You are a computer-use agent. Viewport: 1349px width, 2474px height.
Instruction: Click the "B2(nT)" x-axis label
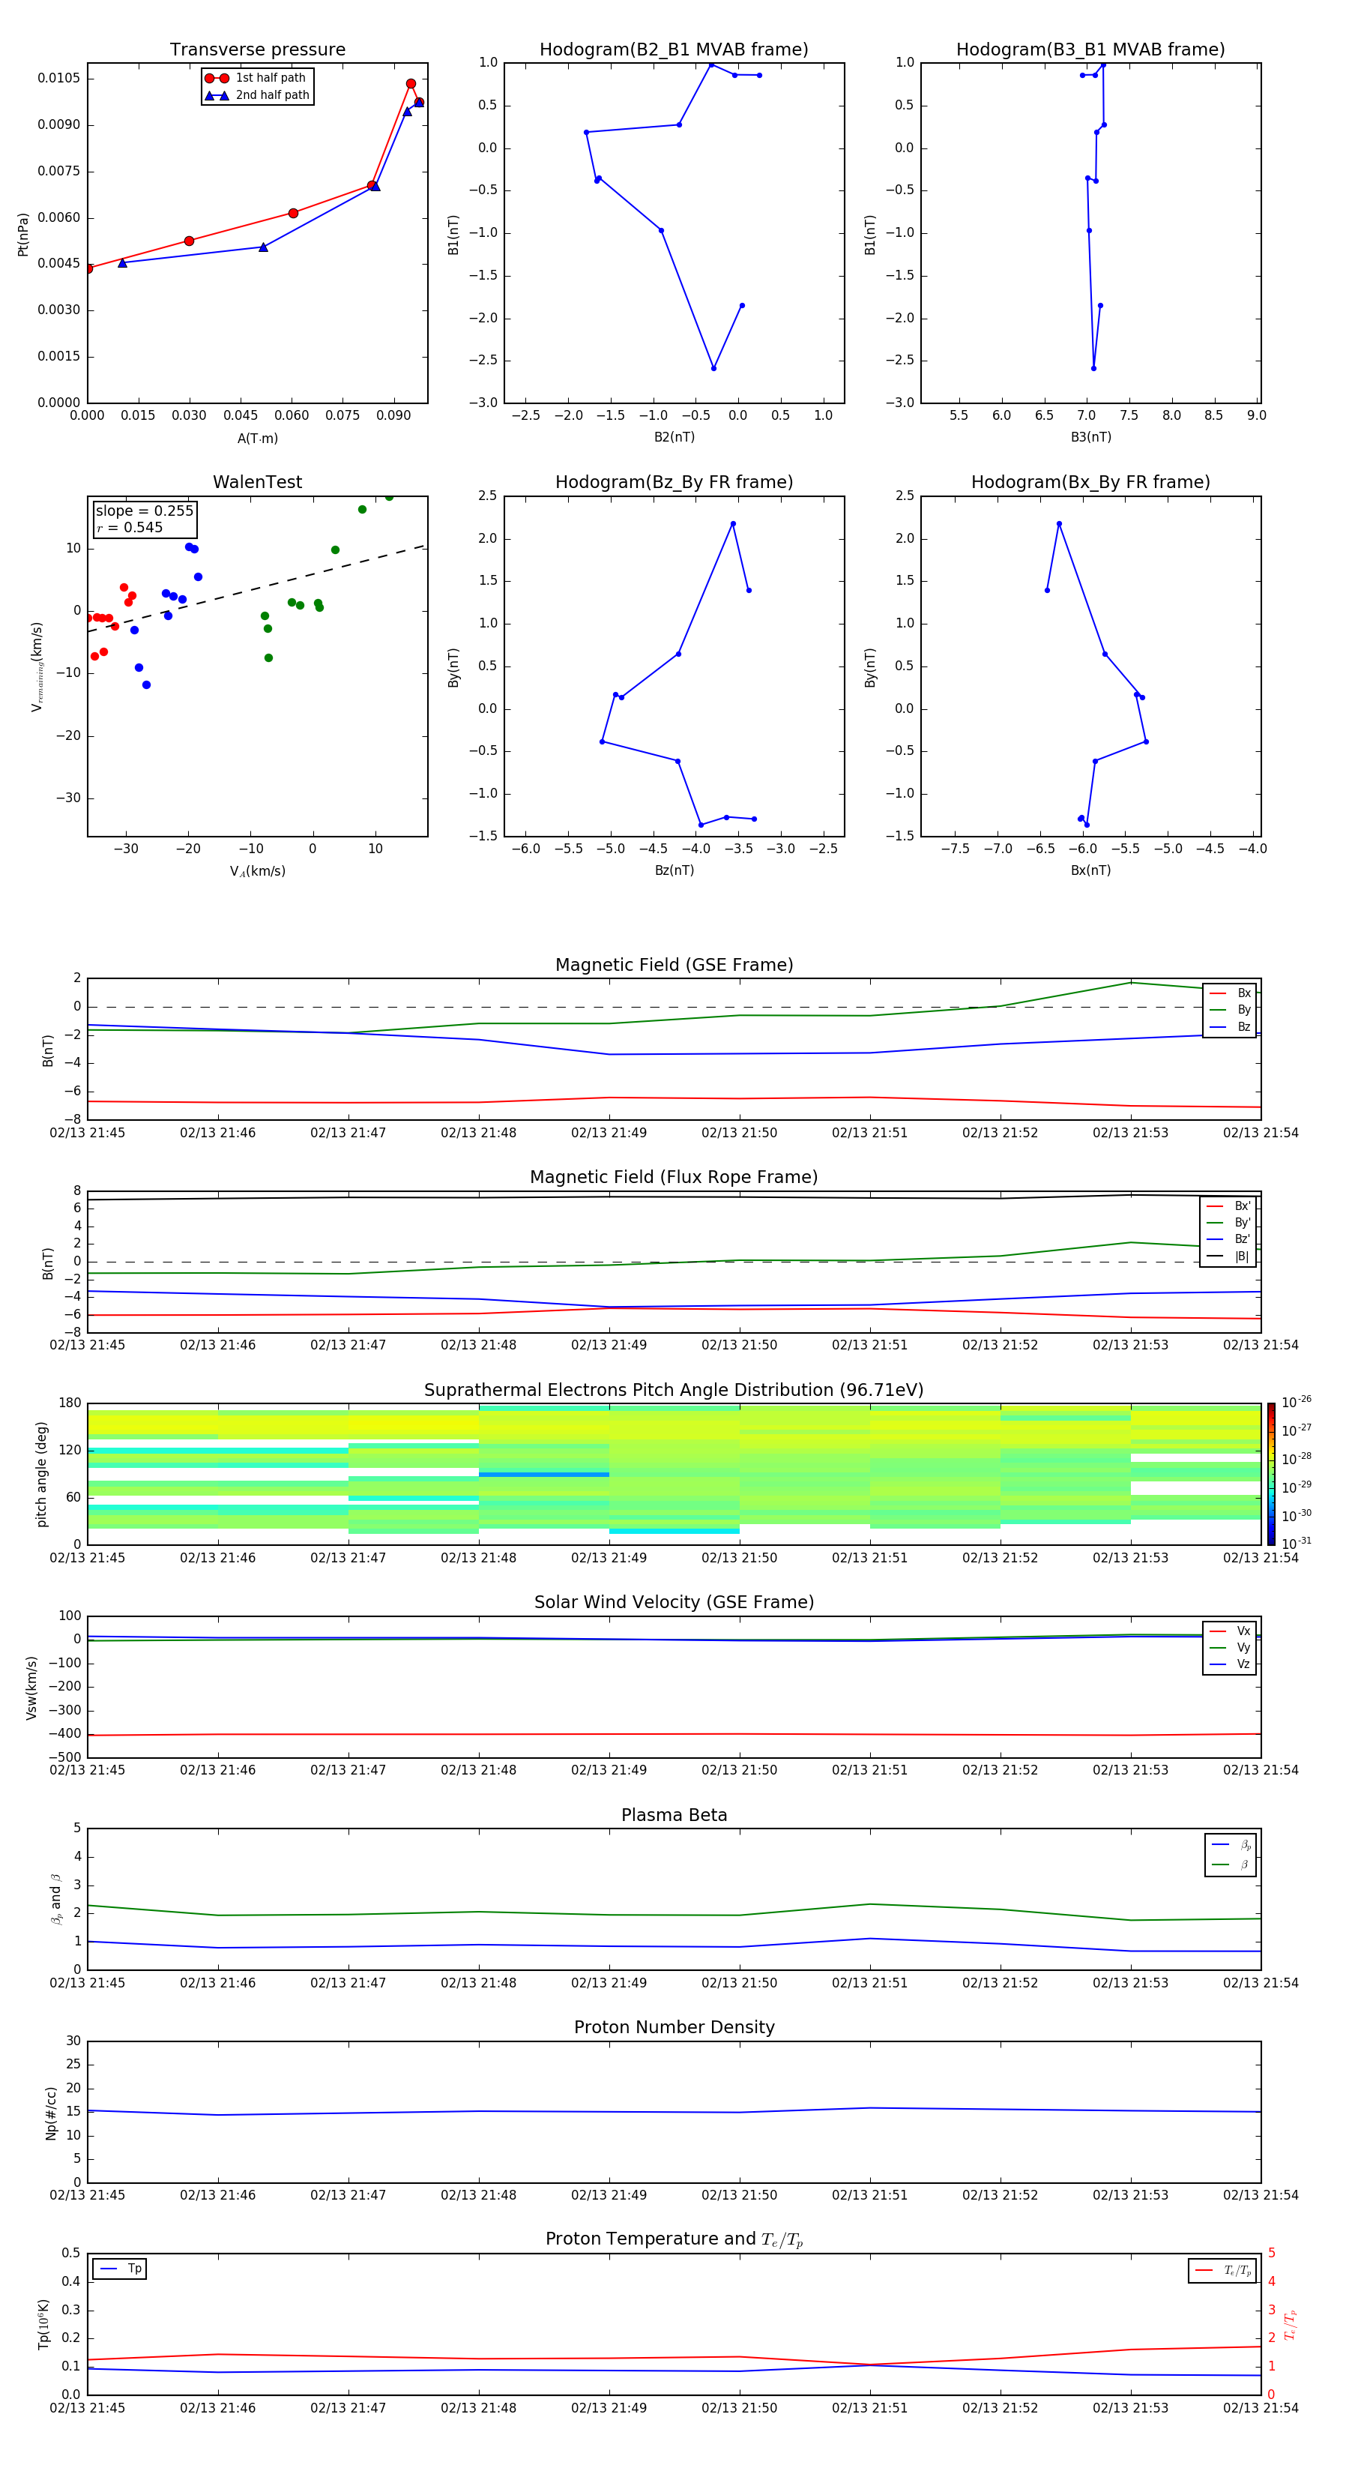(x=674, y=437)
